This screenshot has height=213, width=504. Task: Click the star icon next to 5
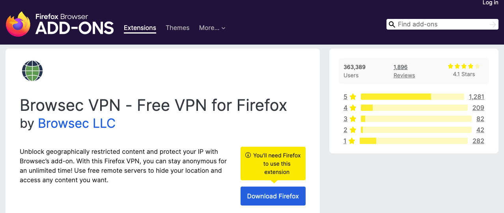coord(353,97)
